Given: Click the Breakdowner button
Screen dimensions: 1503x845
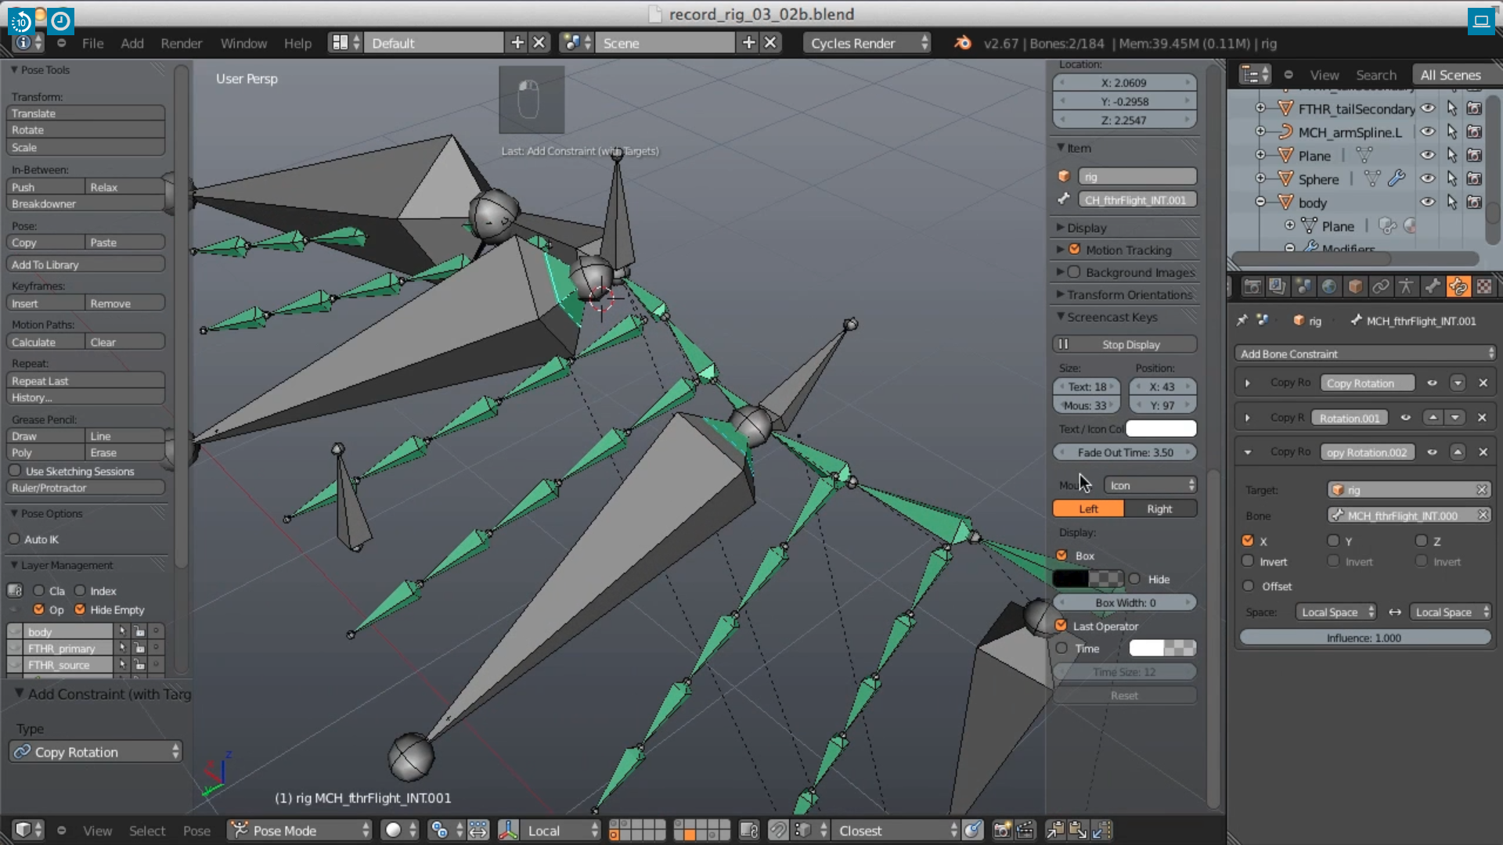Looking at the screenshot, I should (x=85, y=204).
